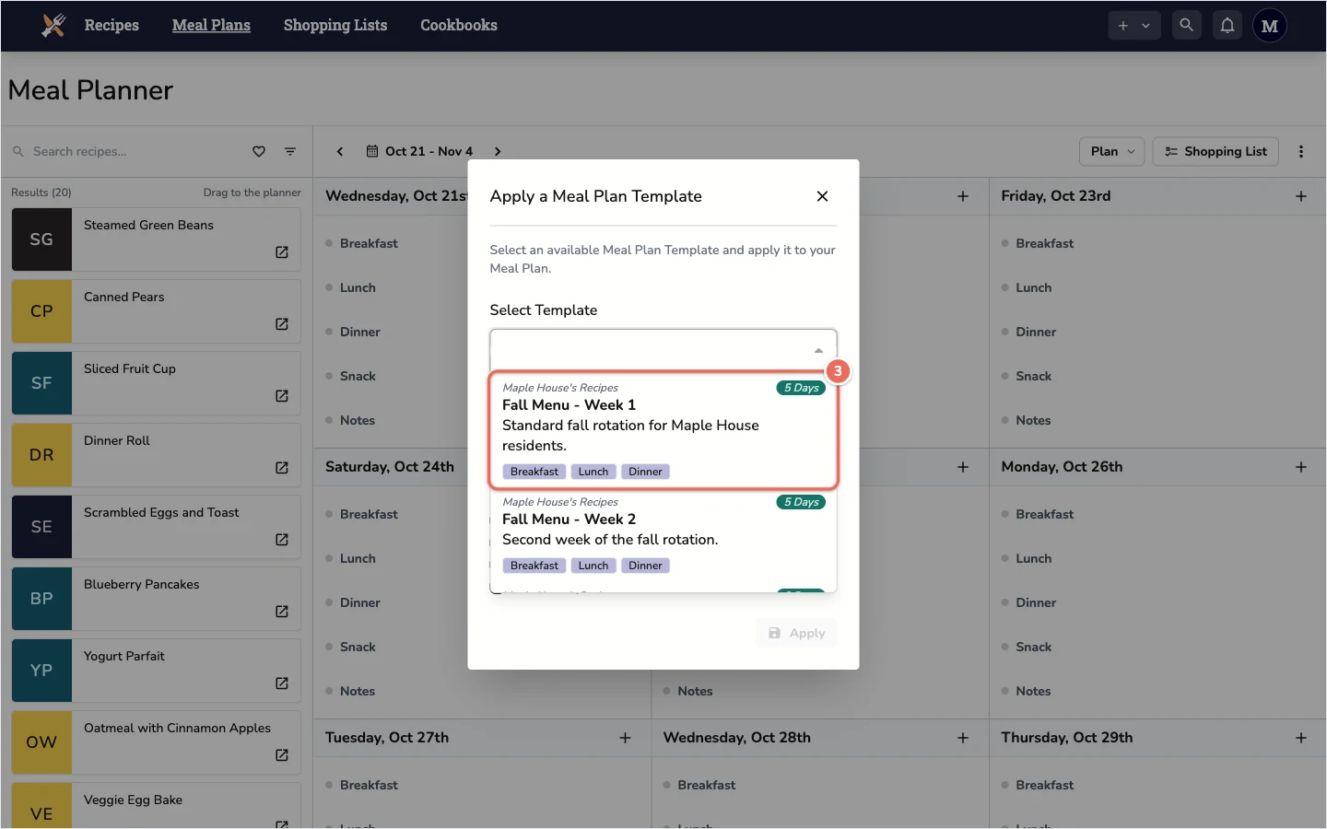Image resolution: width=1327 pixels, height=829 pixels.
Task: Open the search magnifier in top bar
Action: tap(1186, 26)
